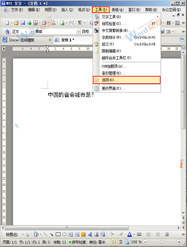Click the Print icon in toolbar
The height and width of the screenshot is (247, 187).
click(x=44, y=23)
